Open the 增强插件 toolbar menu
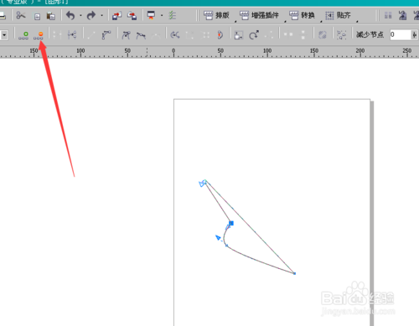This screenshot has width=419, height=326. 259,15
